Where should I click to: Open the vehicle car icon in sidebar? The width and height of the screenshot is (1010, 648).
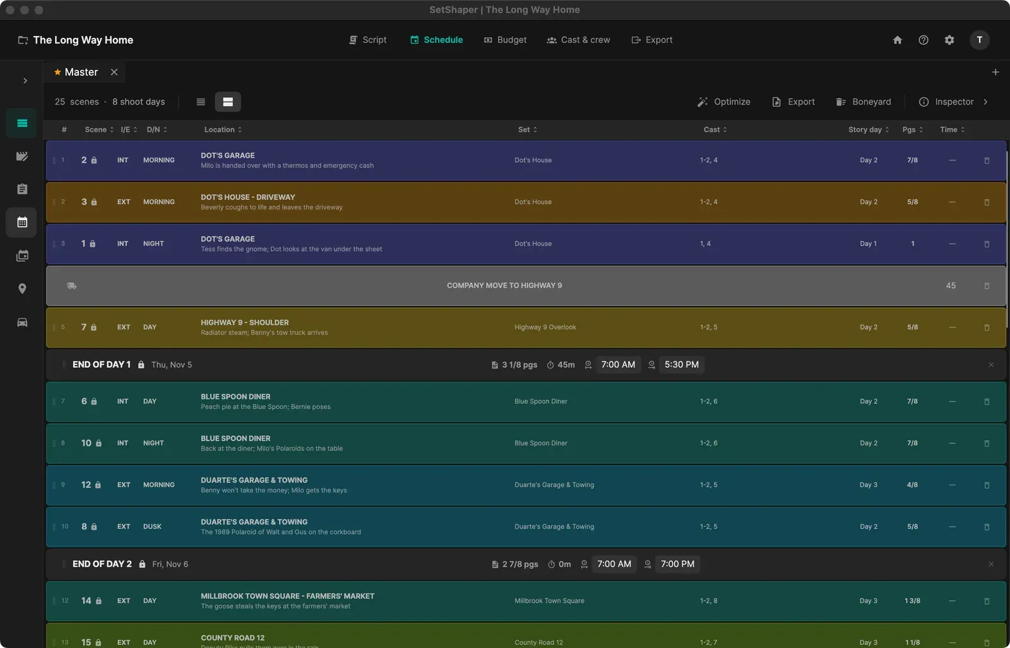pyautogui.click(x=22, y=322)
